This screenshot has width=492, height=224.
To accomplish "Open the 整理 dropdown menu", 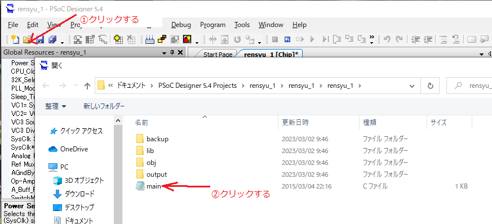I will coord(56,106).
